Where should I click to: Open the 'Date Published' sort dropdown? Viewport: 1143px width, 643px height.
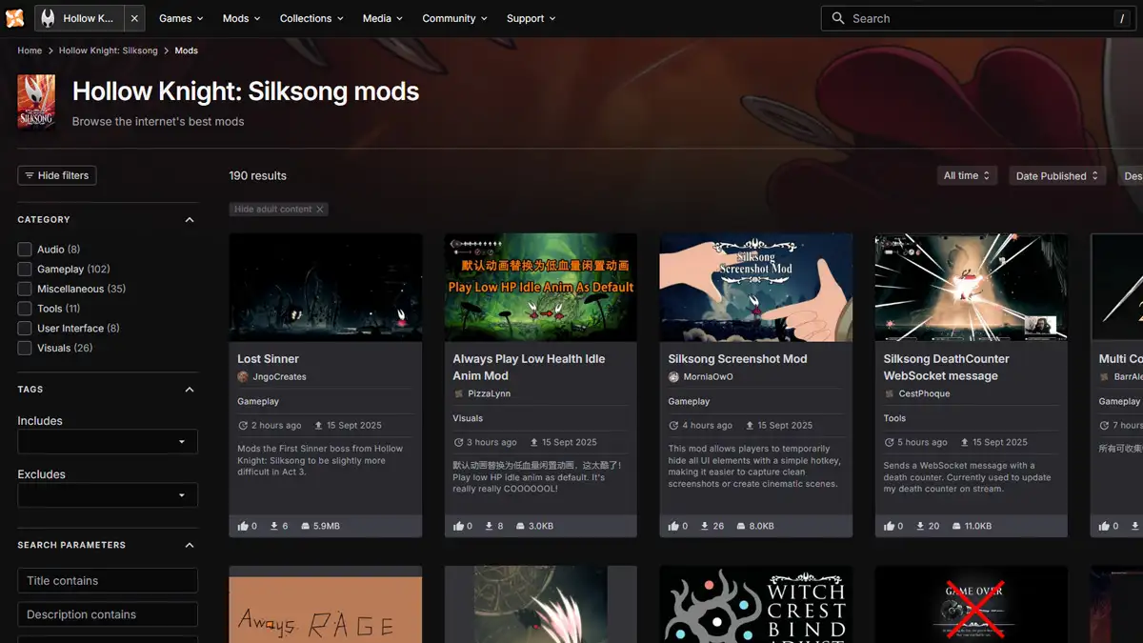click(1057, 175)
